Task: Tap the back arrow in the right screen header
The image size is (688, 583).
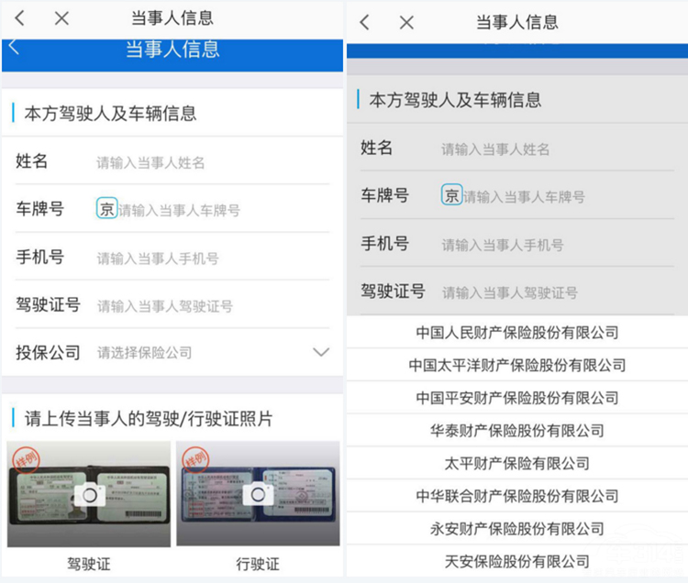Action: pyautogui.click(x=364, y=22)
